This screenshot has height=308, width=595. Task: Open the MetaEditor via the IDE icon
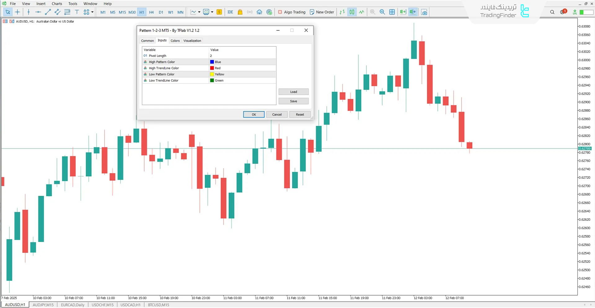230,12
